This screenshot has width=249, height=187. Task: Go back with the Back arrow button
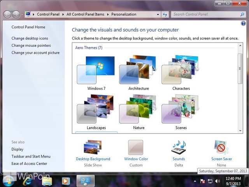tap(7, 14)
